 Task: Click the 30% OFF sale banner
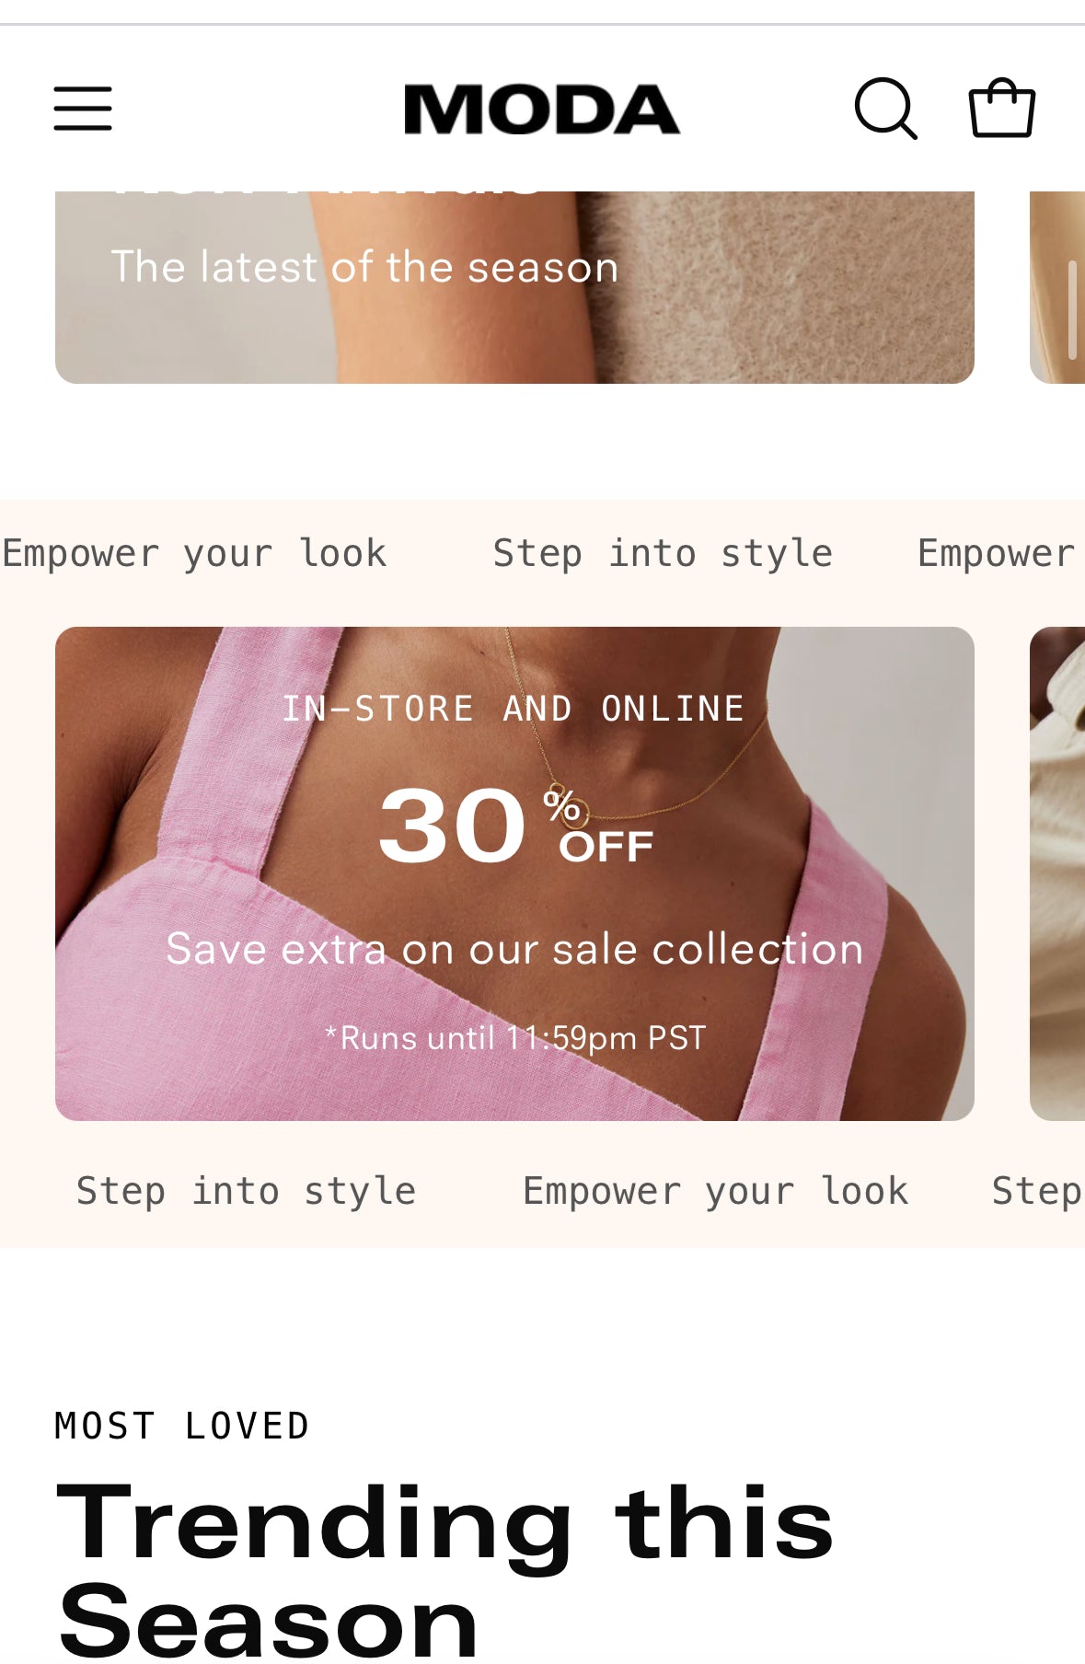coord(514,873)
